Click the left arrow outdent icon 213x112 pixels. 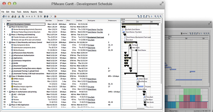click(x=27, y=16)
